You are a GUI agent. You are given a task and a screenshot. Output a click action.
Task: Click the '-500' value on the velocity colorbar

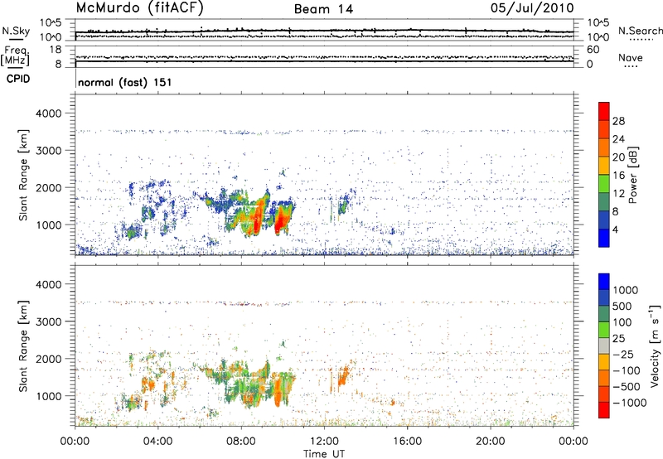pyautogui.click(x=627, y=386)
